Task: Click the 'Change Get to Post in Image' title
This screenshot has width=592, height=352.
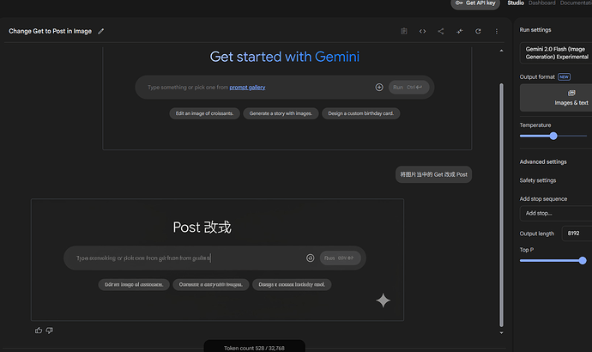Action: tap(51, 32)
